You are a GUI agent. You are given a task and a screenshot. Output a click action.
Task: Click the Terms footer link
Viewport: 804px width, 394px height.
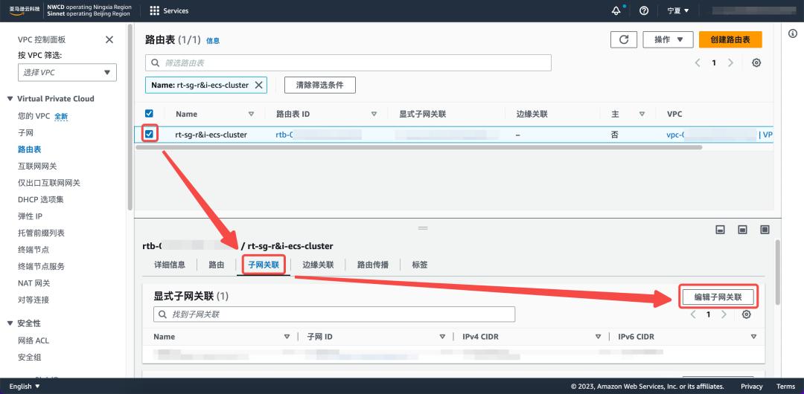tap(785, 387)
